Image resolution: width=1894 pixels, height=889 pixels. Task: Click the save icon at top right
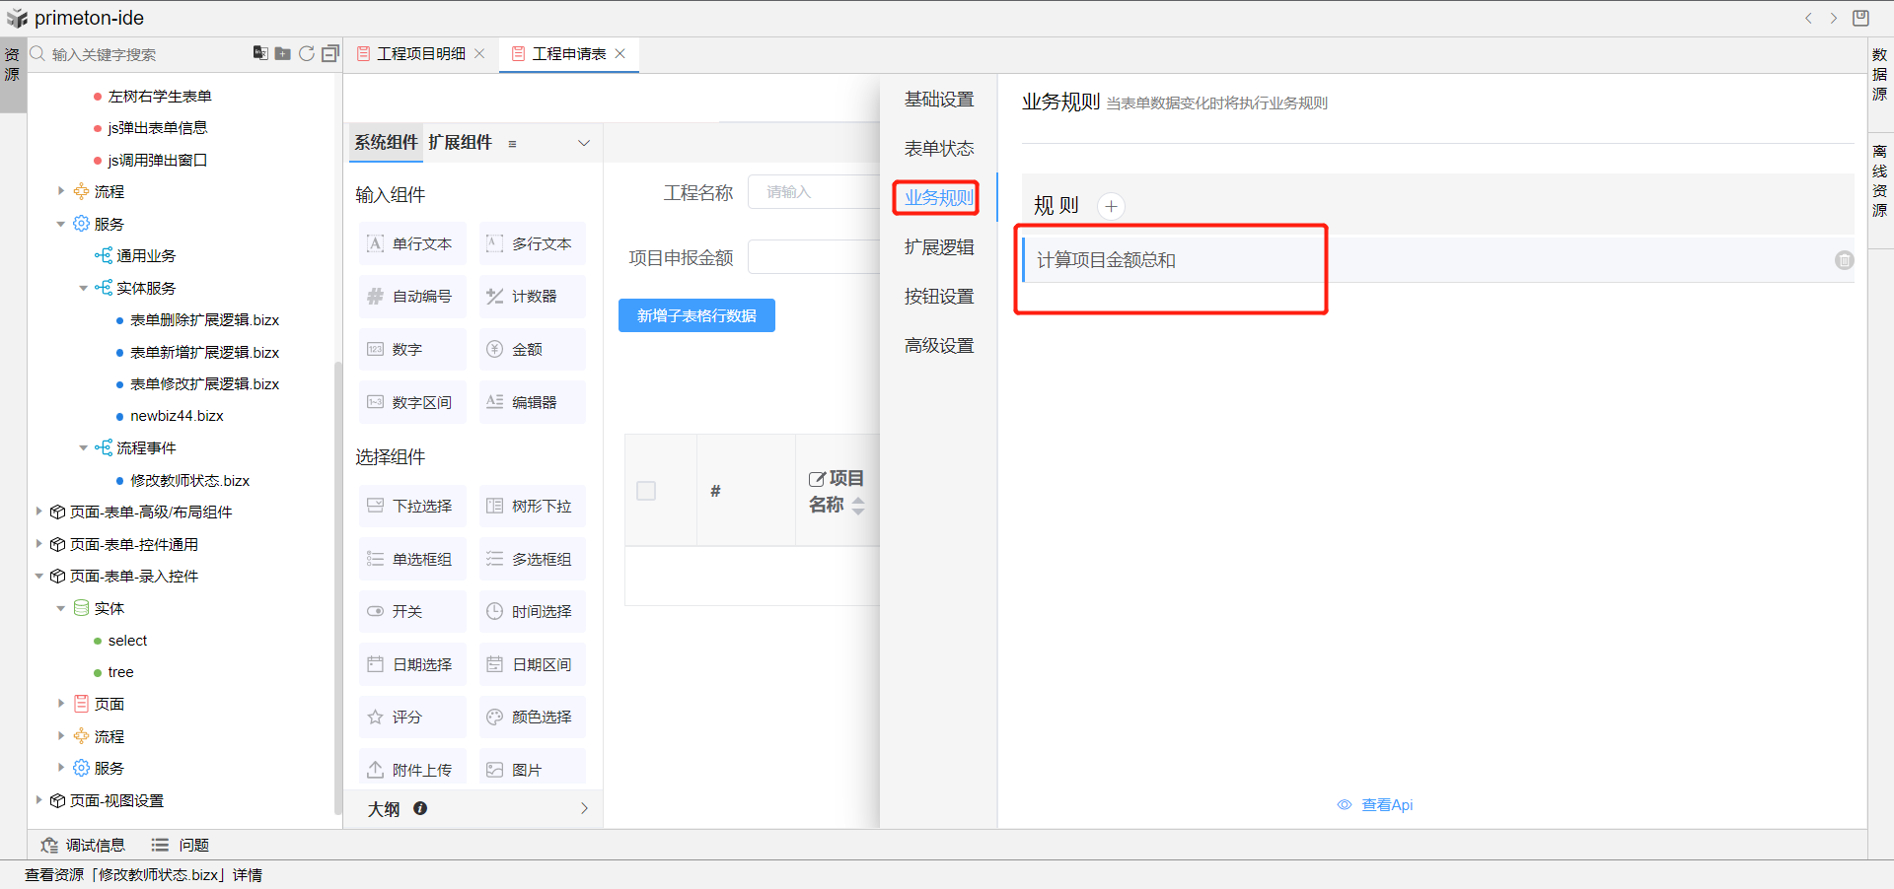(1860, 18)
